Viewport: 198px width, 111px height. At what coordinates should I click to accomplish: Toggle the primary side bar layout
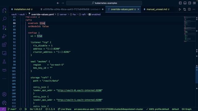pos(180,3)
